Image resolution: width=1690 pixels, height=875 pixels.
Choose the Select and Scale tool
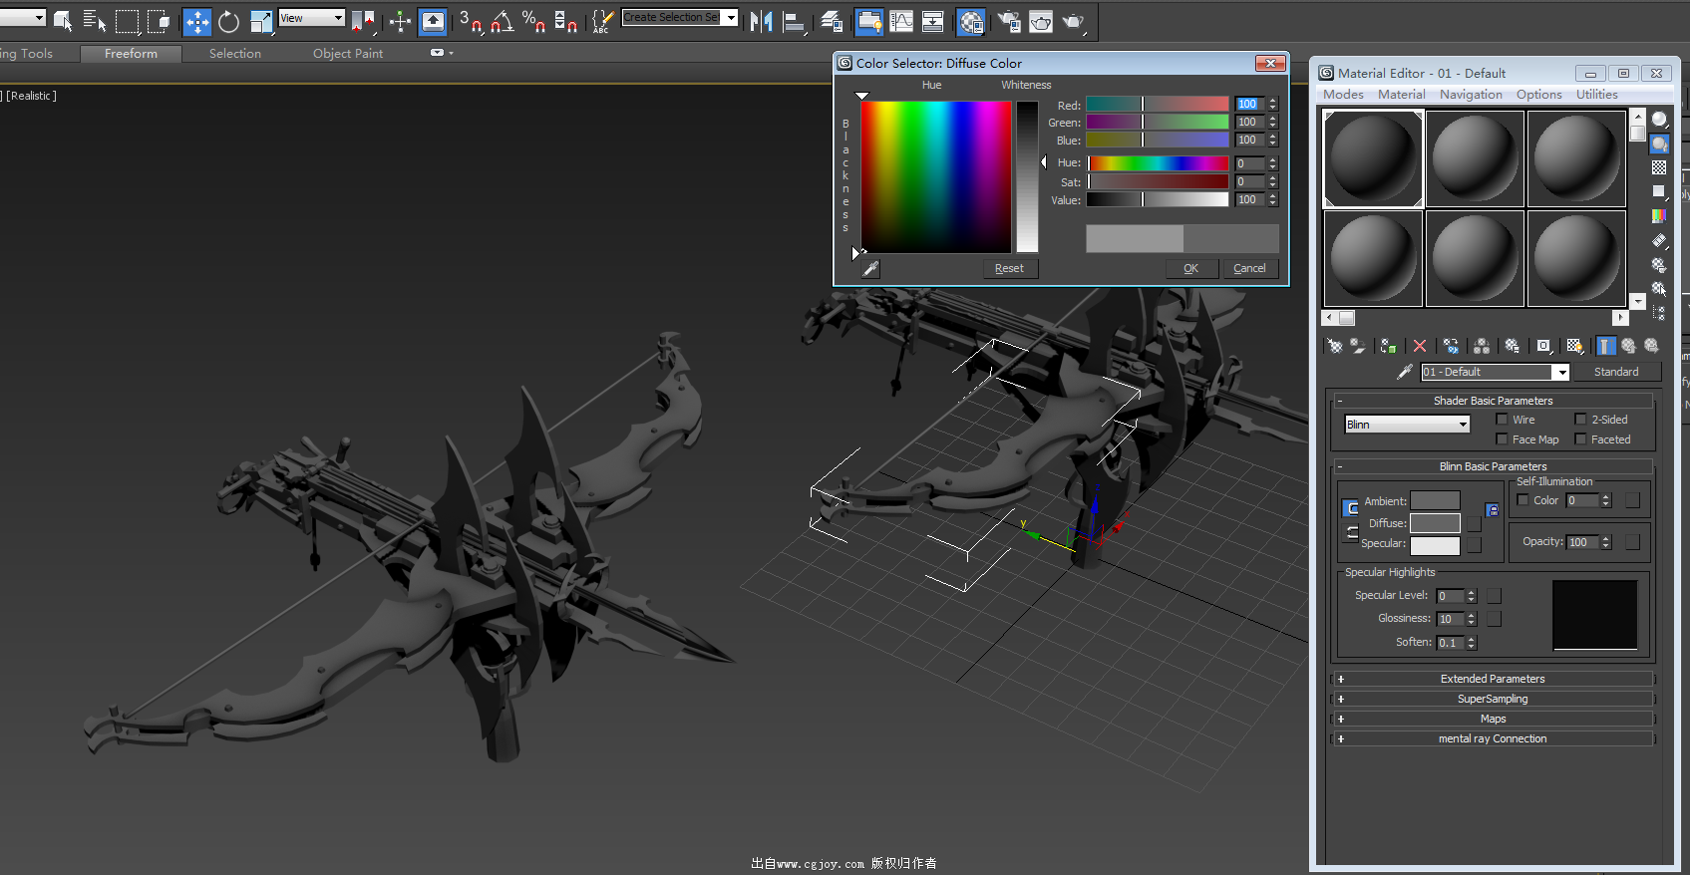coord(261,22)
